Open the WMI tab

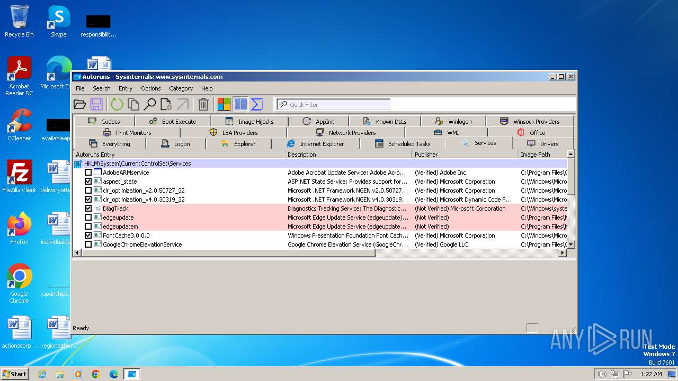click(446, 132)
